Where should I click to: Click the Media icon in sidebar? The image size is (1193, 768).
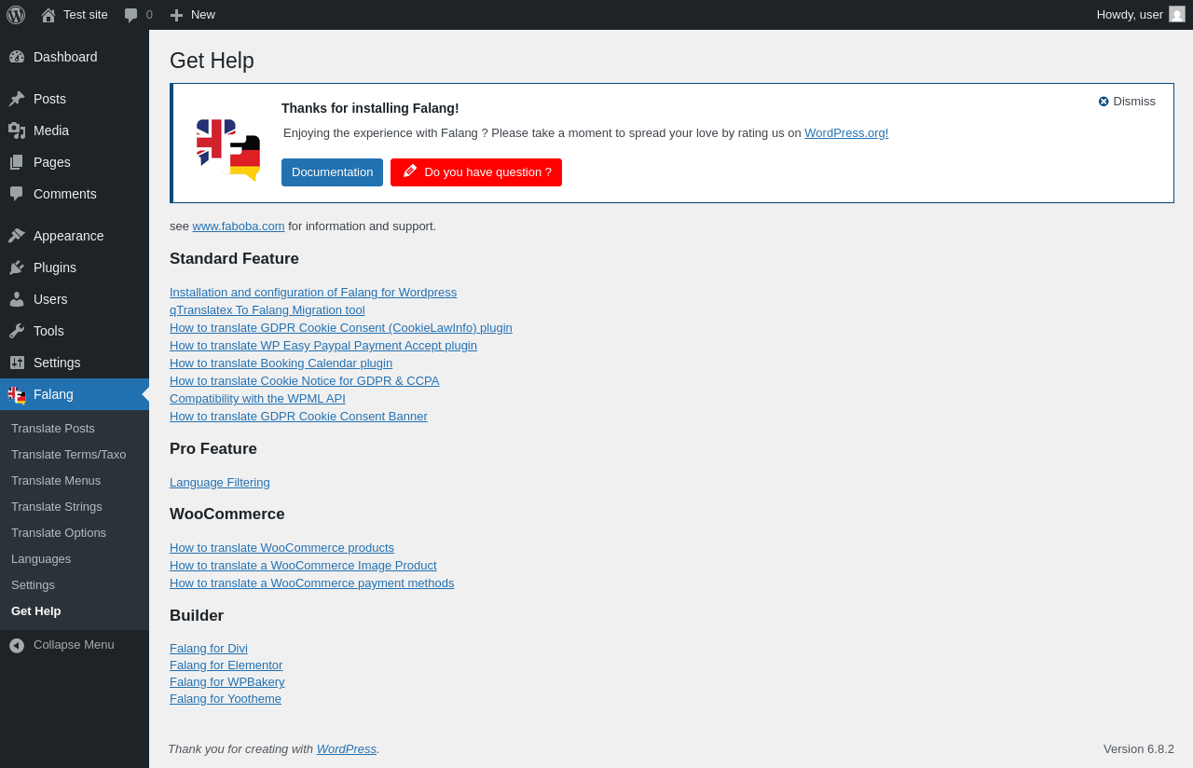[x=17, y=130]
